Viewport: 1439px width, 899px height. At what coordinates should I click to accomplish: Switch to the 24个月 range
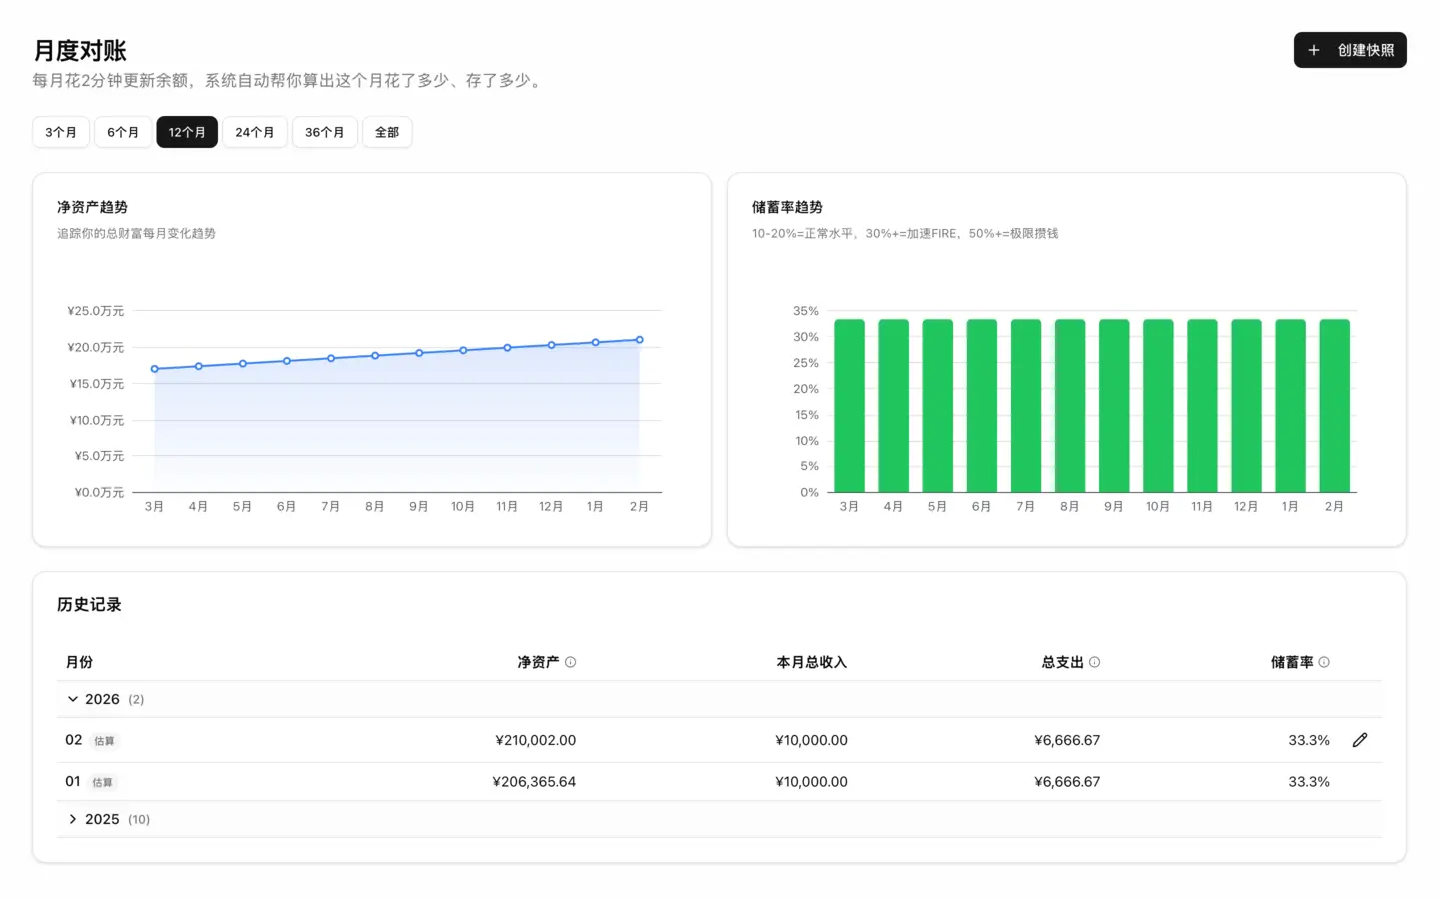pos(254,132)
